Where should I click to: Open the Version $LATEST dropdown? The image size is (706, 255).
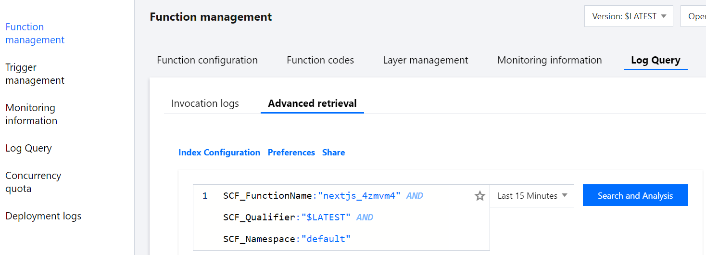point(628,16)
